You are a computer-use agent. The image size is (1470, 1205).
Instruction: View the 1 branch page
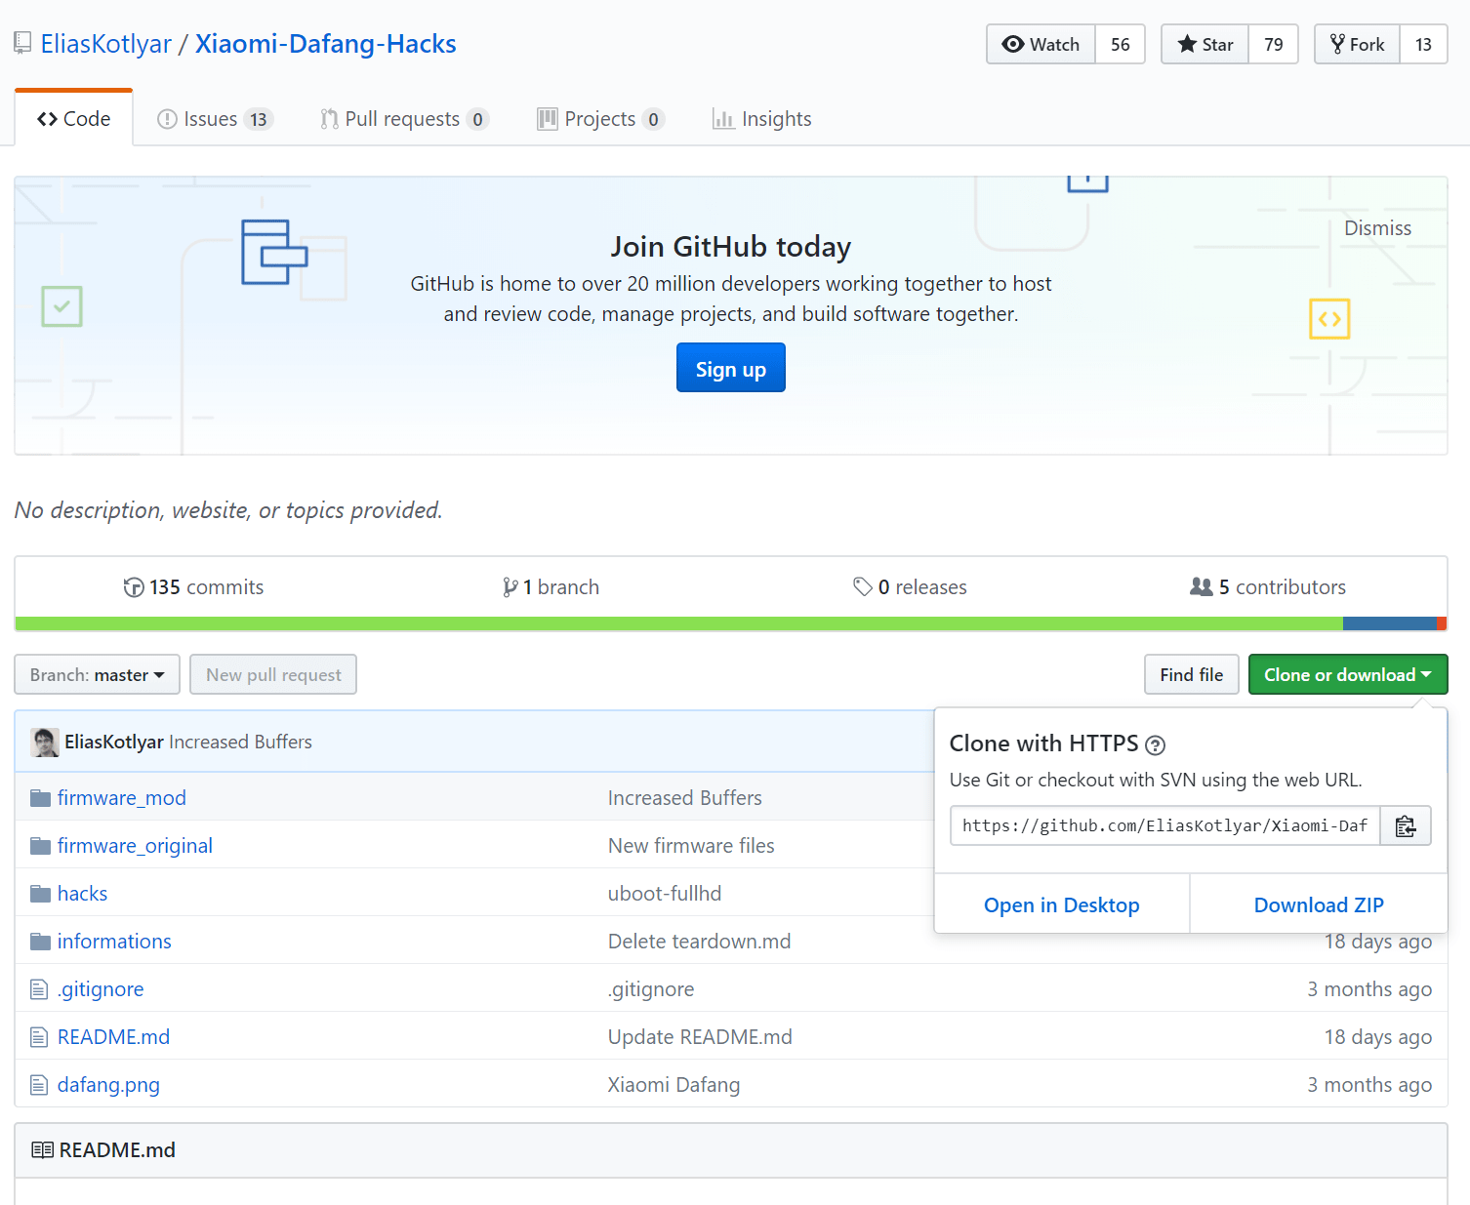[x=551, y=587]
